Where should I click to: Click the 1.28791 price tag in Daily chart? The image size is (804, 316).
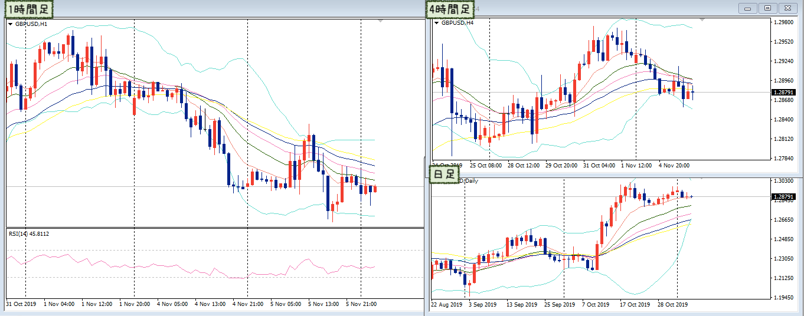pyautogui.click(x=783, y=196)
